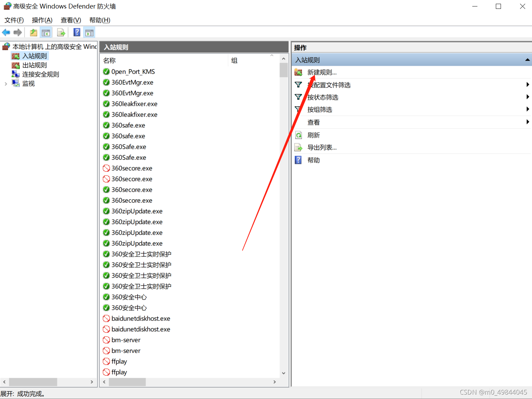This screenshot has width=532, height=399.
Task: Select the first 360leakfixer.exe rule
Action: 134,104
